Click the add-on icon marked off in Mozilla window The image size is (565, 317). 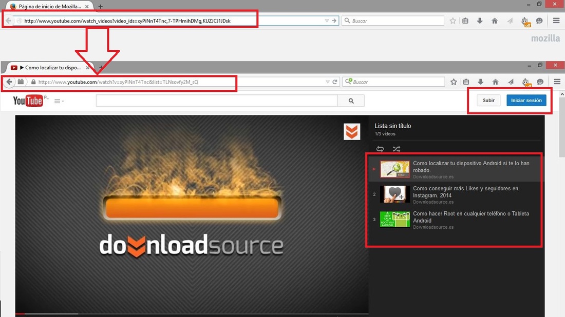point(525,22)
